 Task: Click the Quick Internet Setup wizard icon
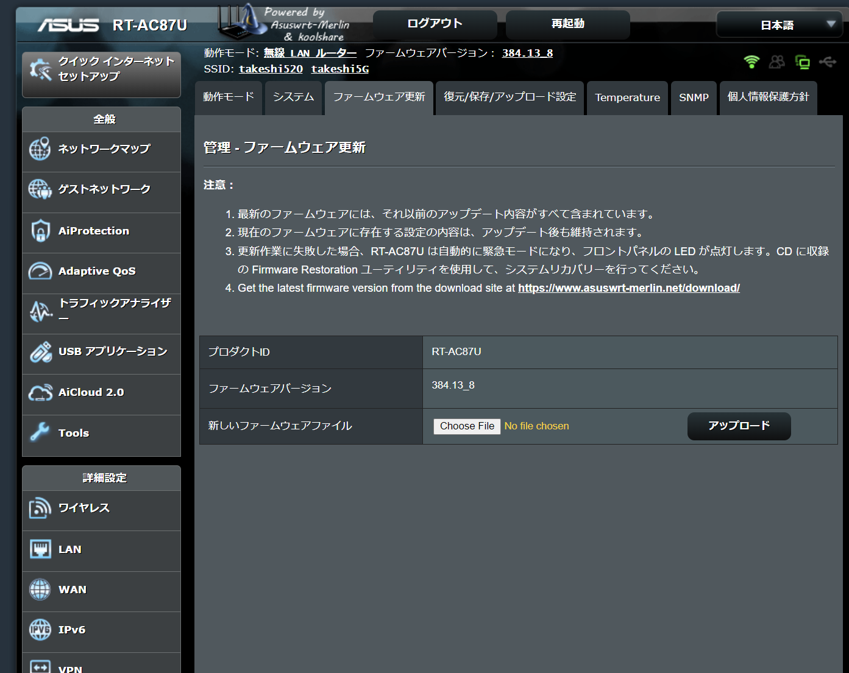tap(40, 69)
